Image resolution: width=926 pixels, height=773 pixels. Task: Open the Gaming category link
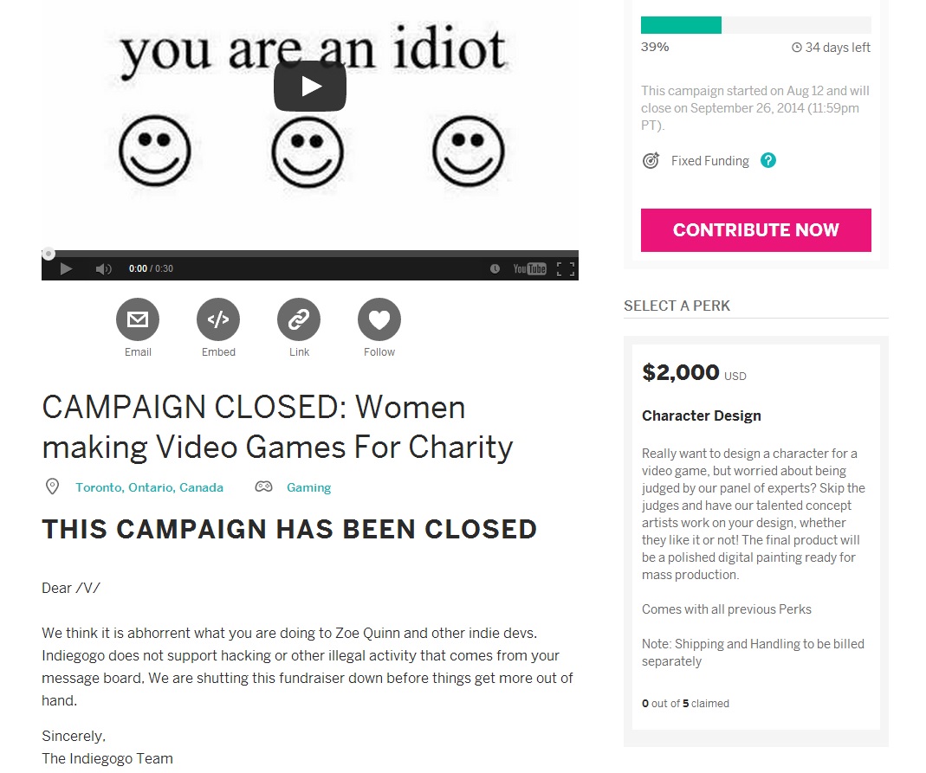(x=308, y=487)
